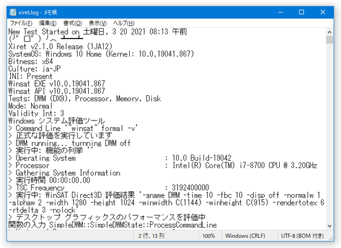Click status bar position '2 行、13 列'

click(151, 236)
